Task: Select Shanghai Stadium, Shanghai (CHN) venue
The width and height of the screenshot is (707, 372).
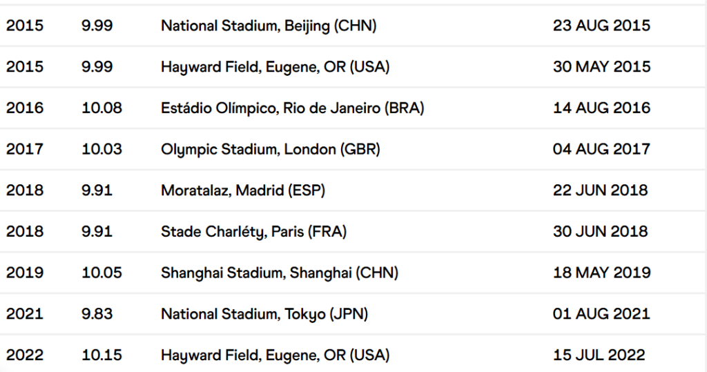Action: [x=280, y=273]
